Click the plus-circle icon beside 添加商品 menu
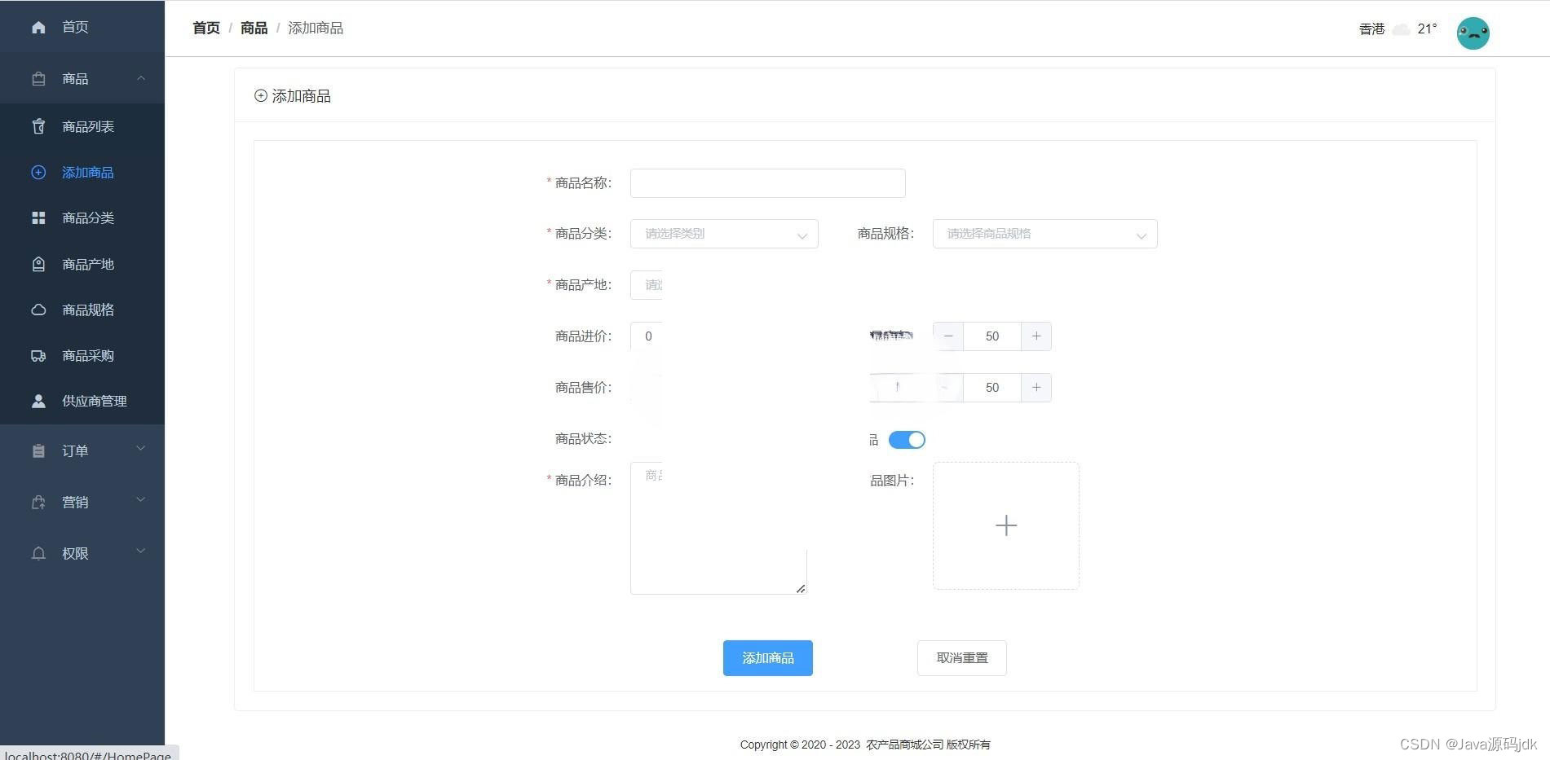 [38, 173]
